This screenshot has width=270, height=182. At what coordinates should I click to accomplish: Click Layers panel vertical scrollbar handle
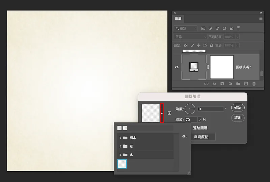coord(262,73)
